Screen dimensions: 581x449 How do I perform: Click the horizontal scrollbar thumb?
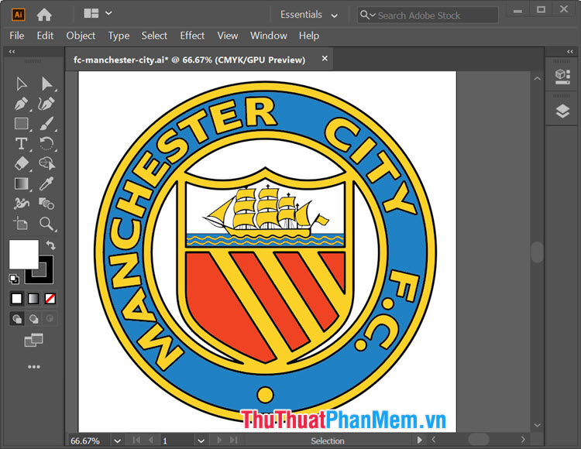tap(479, 440)
